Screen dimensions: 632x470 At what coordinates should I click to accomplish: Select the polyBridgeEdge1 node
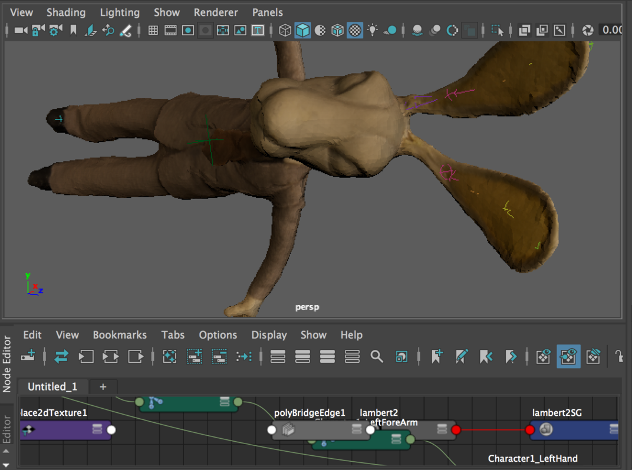(318, 430)
